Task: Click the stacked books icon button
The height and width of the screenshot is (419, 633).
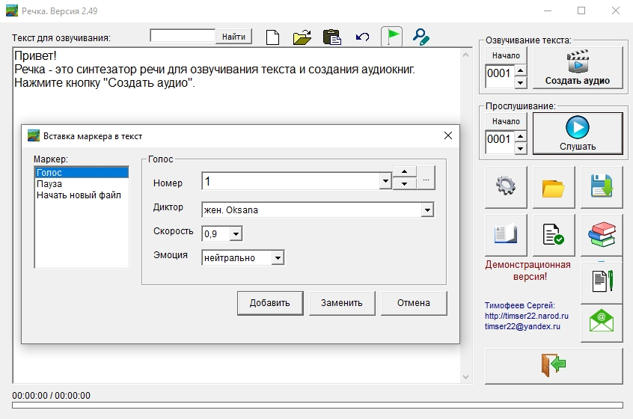Action: click(x=602, y=235)
